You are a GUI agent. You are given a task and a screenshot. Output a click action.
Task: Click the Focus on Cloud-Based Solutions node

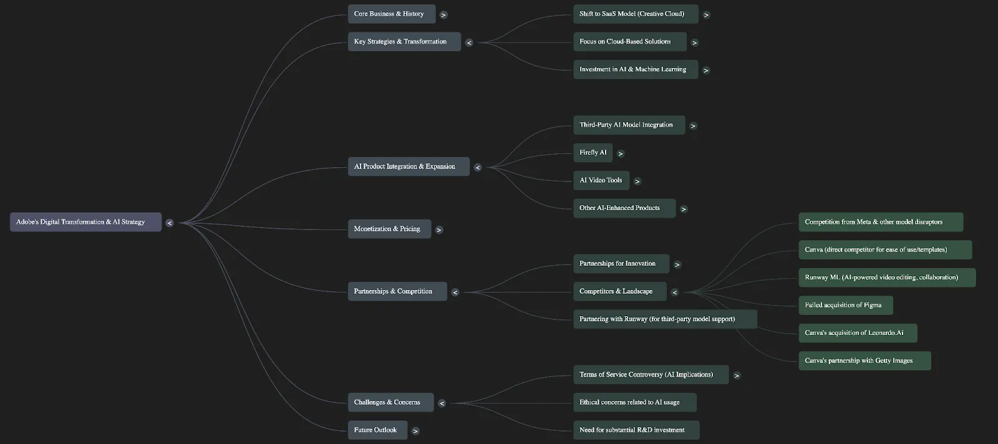pyautogui.click(x=630, y=42)
